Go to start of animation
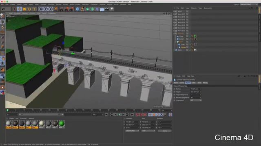The width and height of the screenshot is (261, 146). (x=106, y=114)
